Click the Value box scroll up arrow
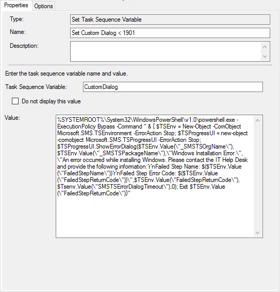This screenshot has width=280, height=292. (258, 120)
